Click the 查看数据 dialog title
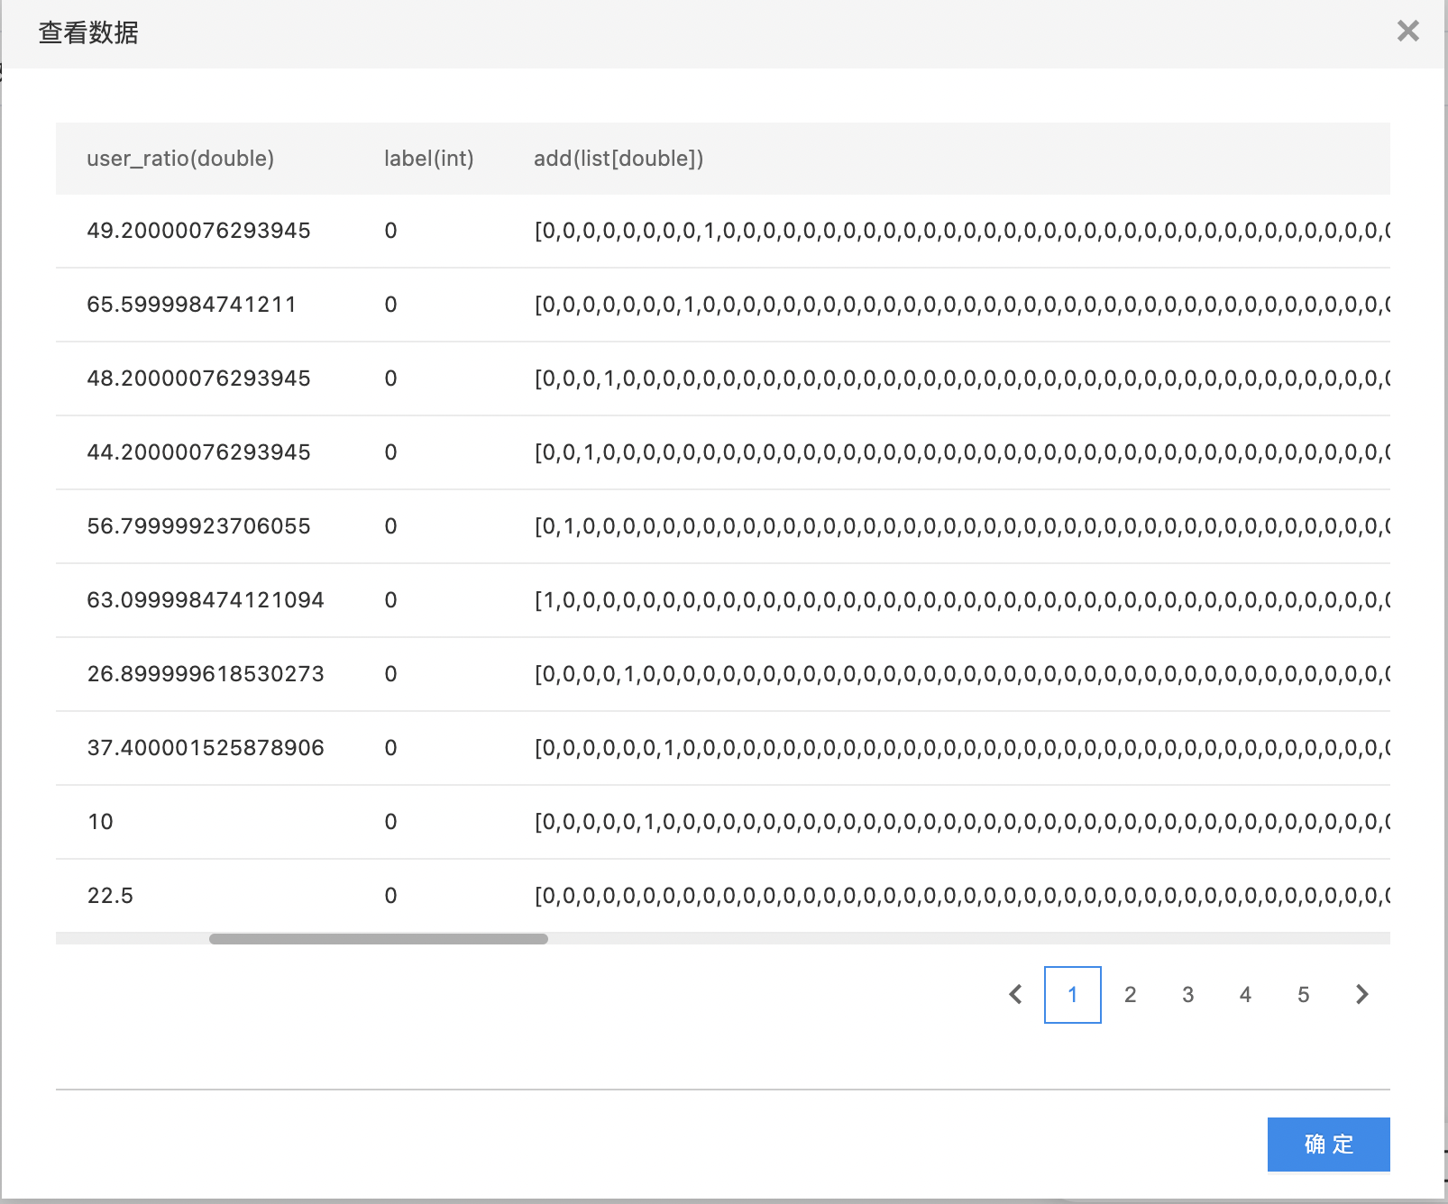The image size is (1448, 1204). [88, 33]
